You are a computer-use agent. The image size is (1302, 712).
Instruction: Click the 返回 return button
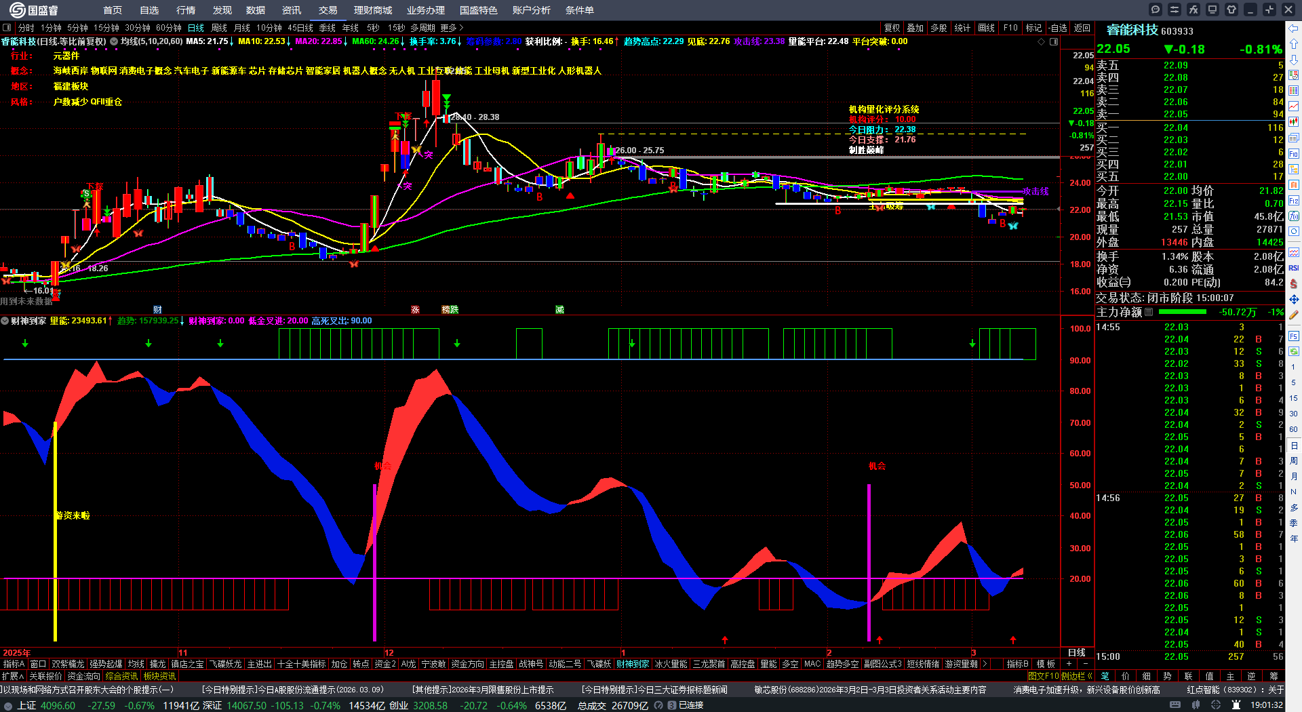pyautogui.click(x=1082, y=28)
